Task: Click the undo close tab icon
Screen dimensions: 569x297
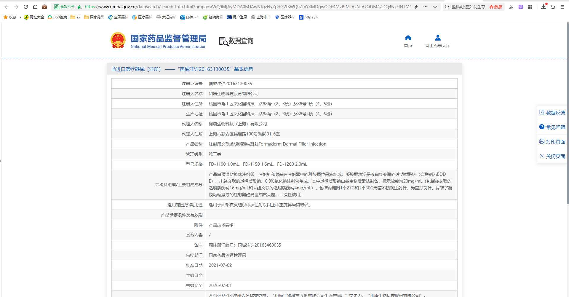Action: coord(553,7)
